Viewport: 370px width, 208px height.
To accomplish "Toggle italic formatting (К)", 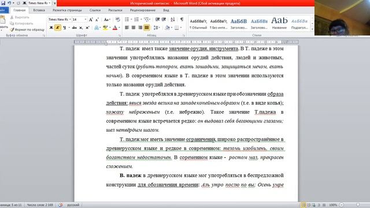I will [x=57, y=28].
